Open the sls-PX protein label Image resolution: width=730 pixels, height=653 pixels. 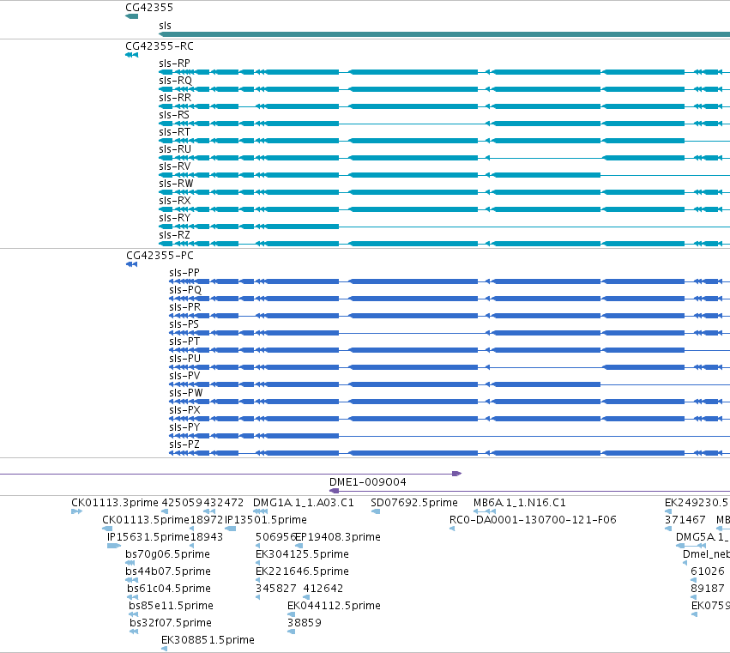[x=184, y=410]
